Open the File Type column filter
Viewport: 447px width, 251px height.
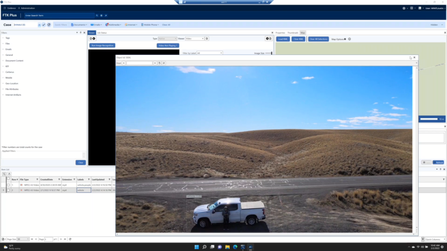click(x=38, y=180)
